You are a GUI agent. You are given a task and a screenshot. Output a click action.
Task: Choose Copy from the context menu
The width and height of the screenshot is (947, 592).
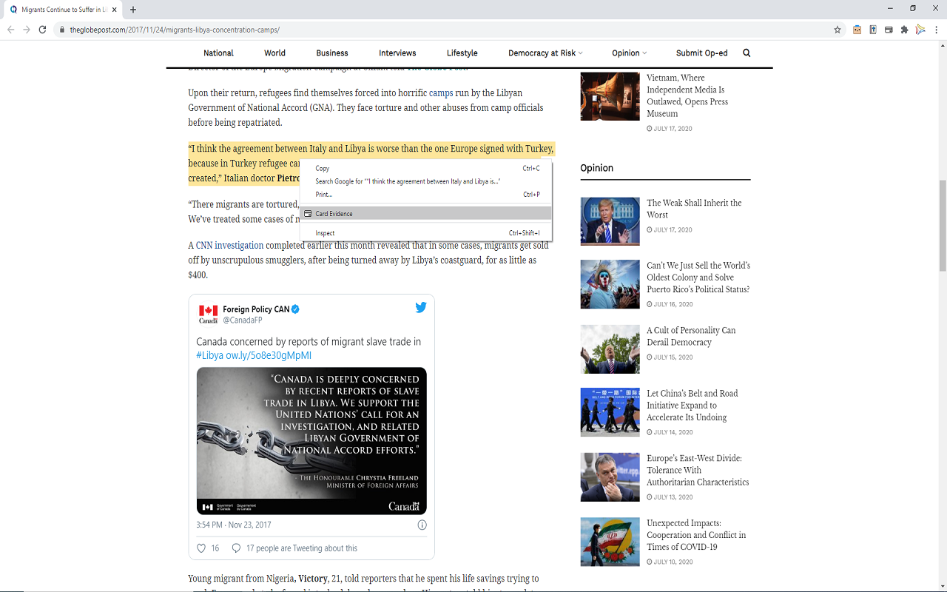point(426,169)
